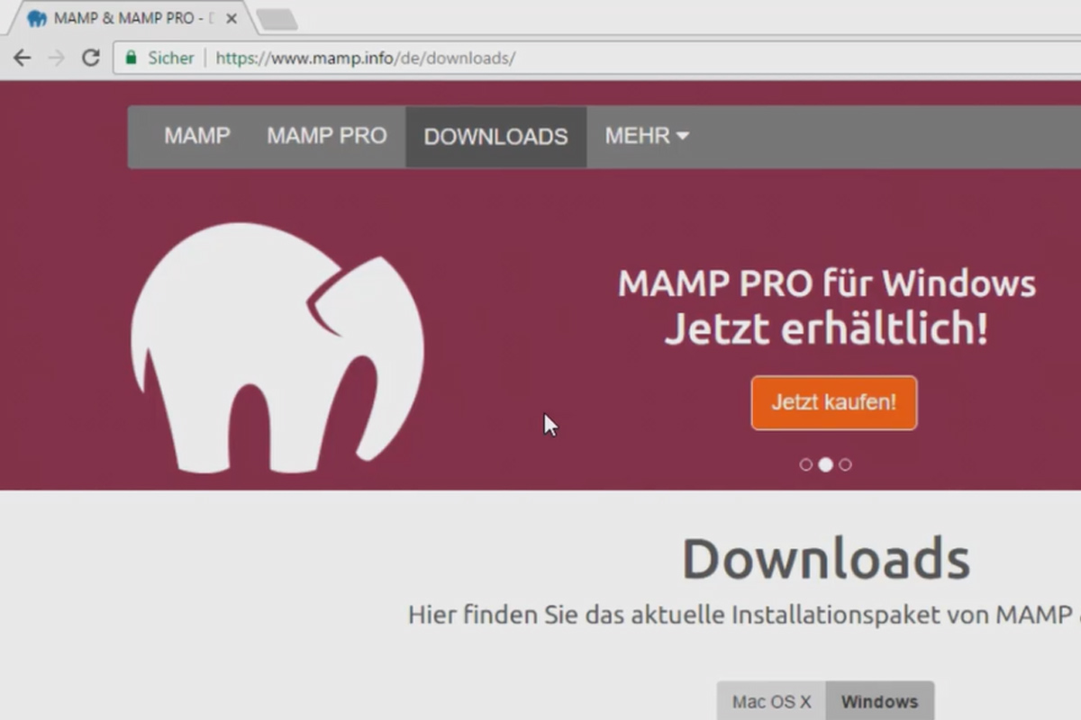1081x720 pixels.
Task: Click the large white elephant logo
Action: (277, 348)
